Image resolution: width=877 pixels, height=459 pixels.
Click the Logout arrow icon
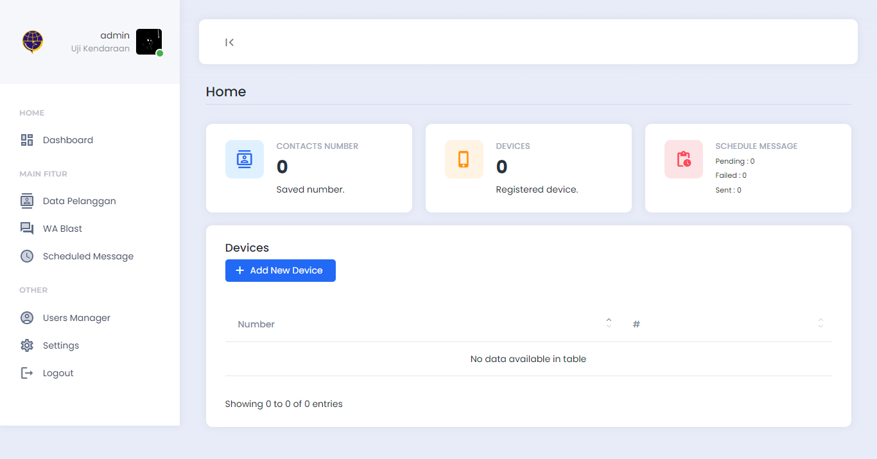26,372
